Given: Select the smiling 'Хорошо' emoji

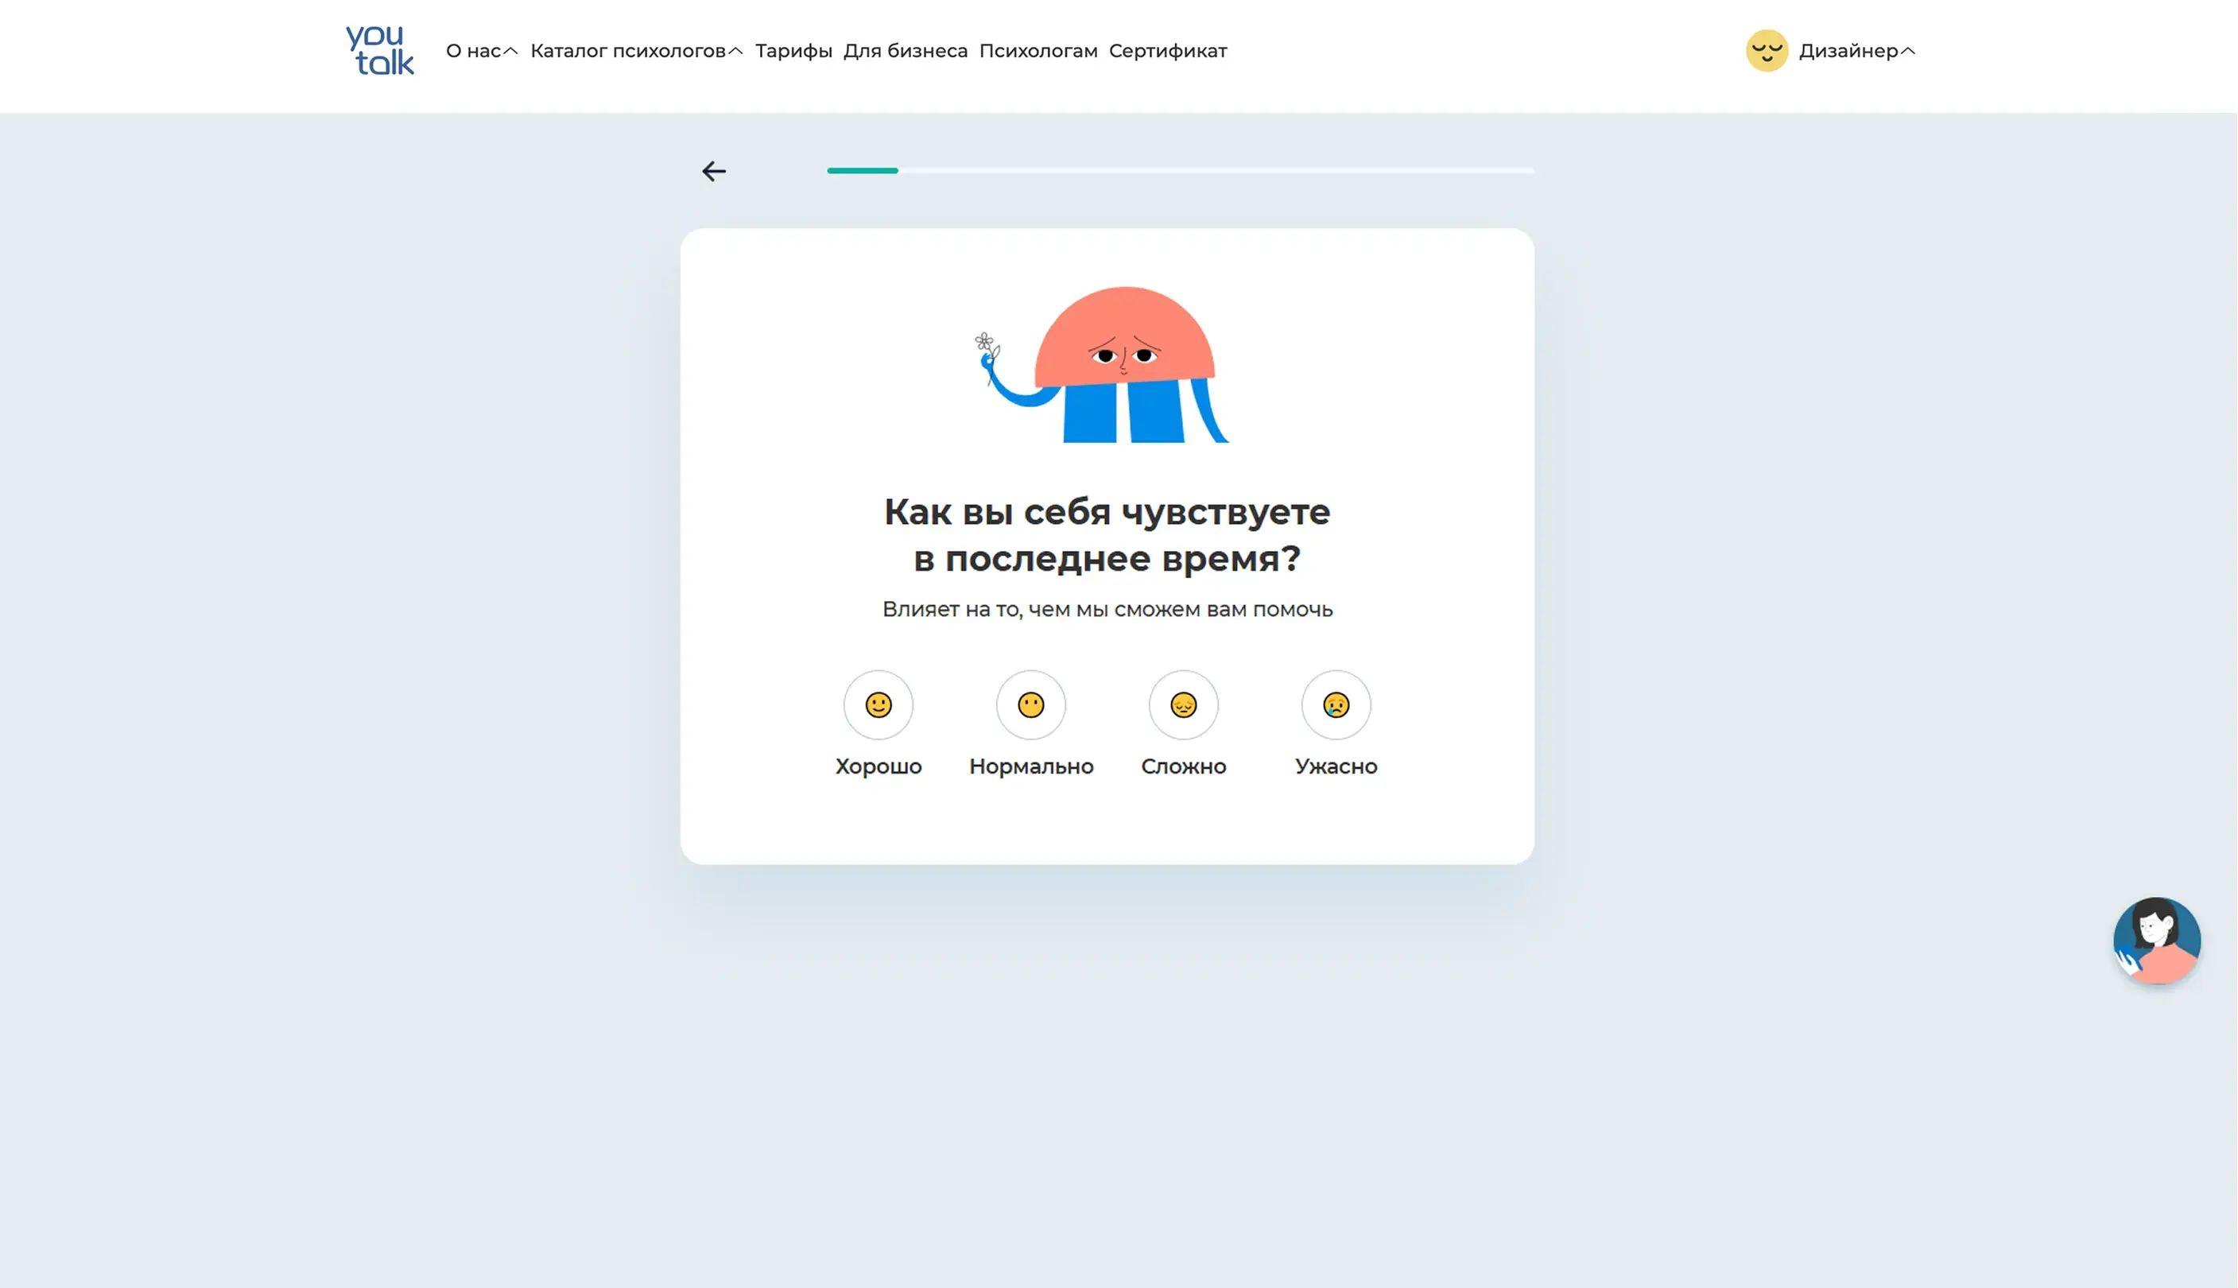Looking at the screenshot, I should (x=878, y=705).
